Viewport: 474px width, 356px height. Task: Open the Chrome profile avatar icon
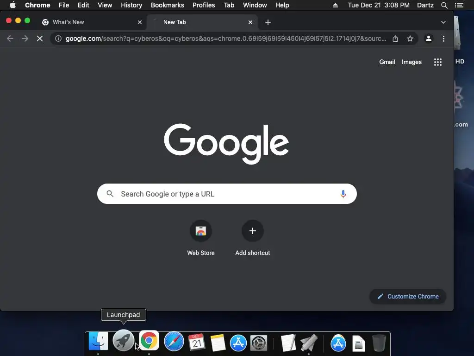click(x=428, y=38)
